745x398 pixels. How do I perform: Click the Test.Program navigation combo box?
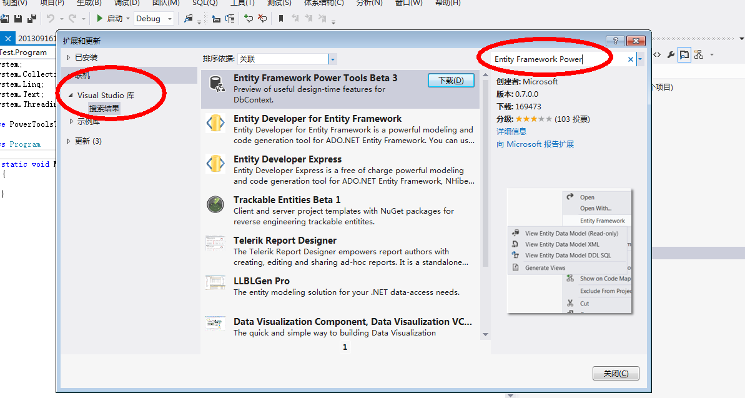[27, 52]
